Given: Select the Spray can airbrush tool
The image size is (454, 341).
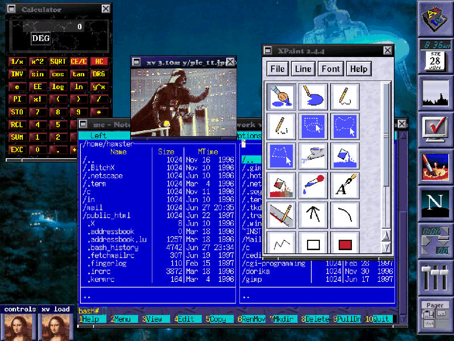Looking at the screenshot, I should (x=313, y=156).
